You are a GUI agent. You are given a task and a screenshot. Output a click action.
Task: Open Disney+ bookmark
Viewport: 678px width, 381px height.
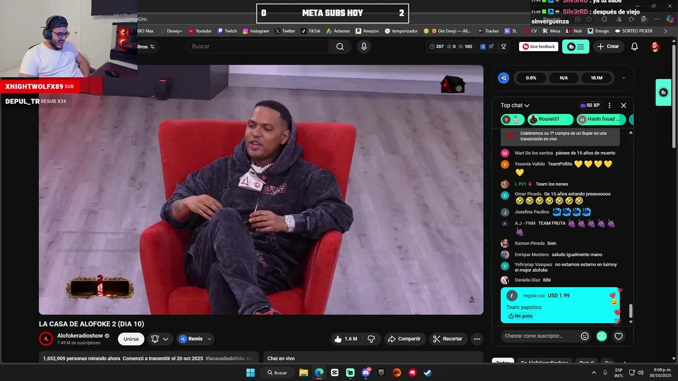171,31
